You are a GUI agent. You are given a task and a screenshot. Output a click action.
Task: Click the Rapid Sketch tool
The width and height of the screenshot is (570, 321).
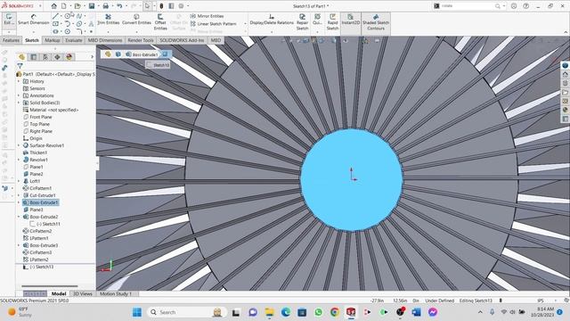[332, 22]
